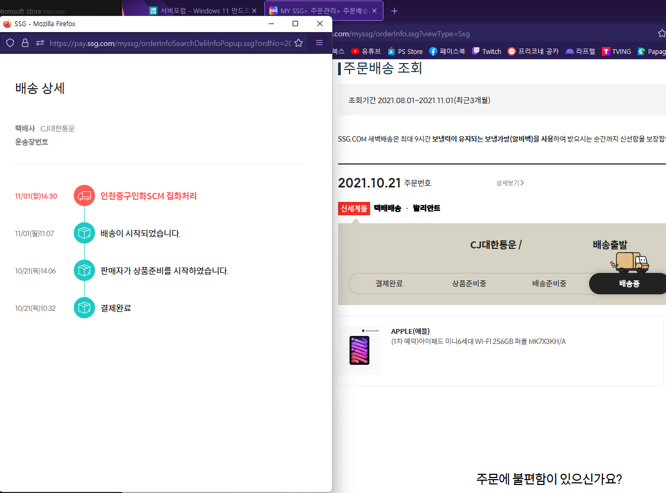Click the red truck delivery status icon
The width and height of the screenshot is (666, 493).
pyautogui.click(x=84, y=196)
